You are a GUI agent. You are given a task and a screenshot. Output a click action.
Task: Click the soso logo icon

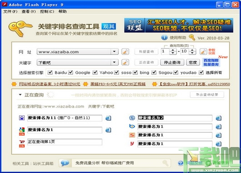(132, 118)
